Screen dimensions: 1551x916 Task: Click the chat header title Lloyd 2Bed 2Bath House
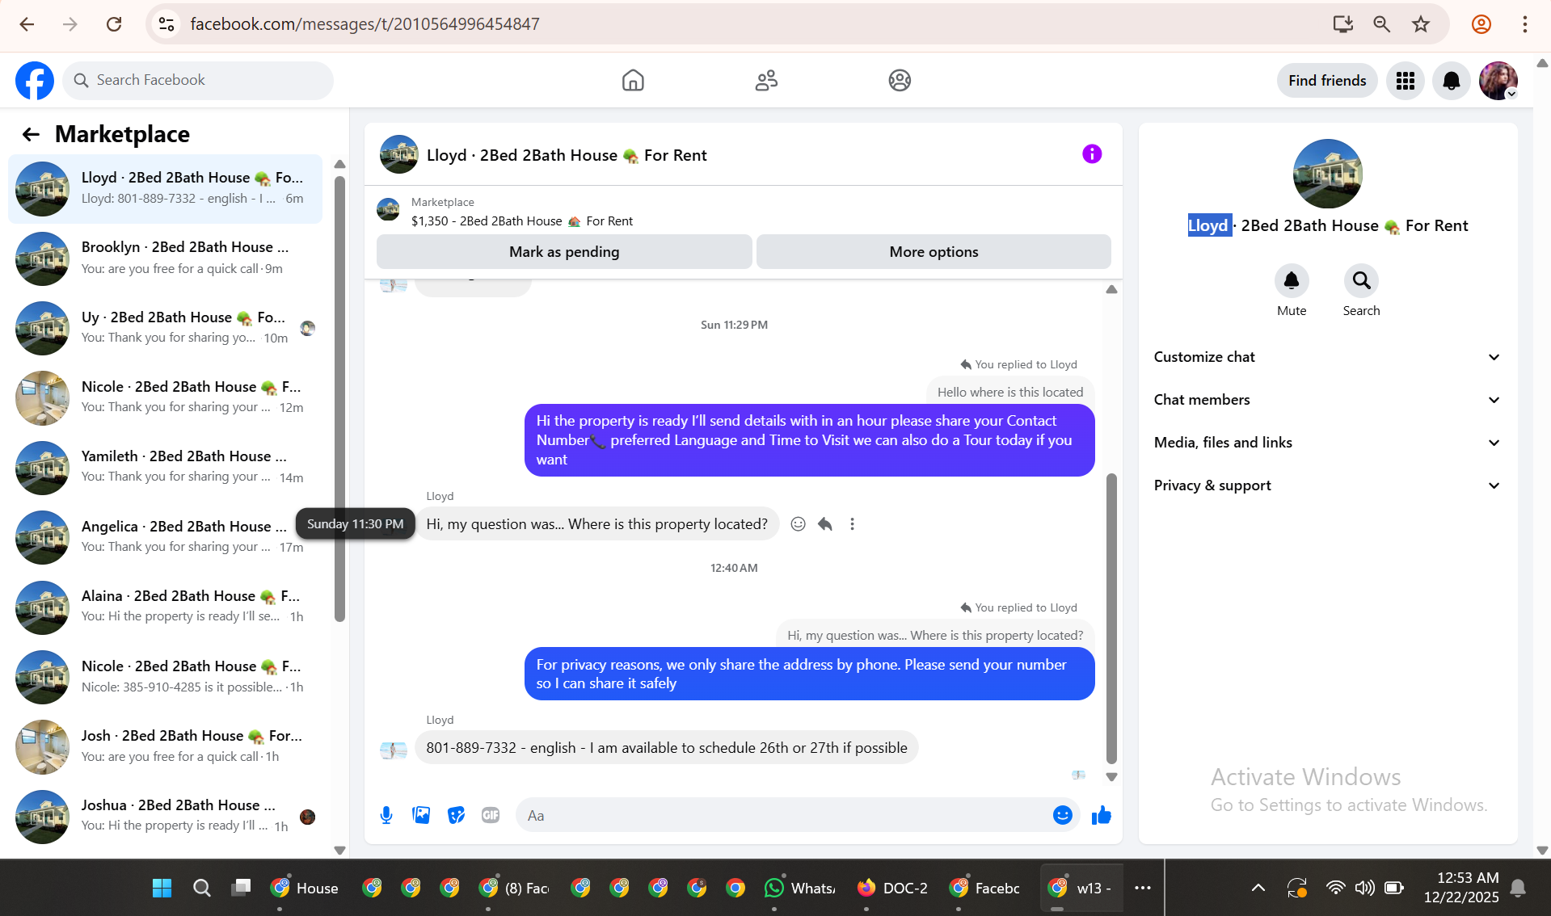pyautogui.click(x=567, y=155)
